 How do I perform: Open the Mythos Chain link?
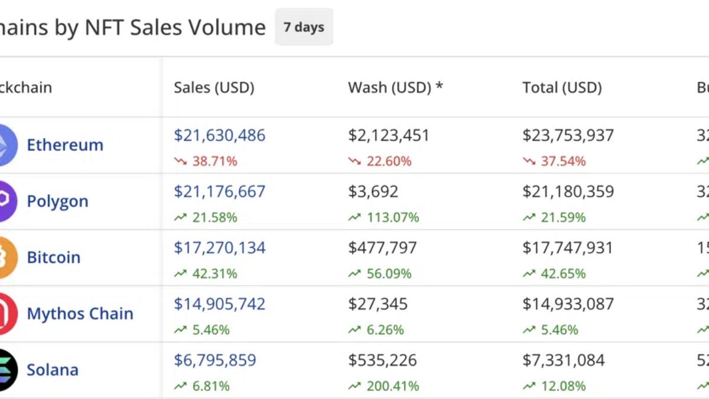[80, 313]
